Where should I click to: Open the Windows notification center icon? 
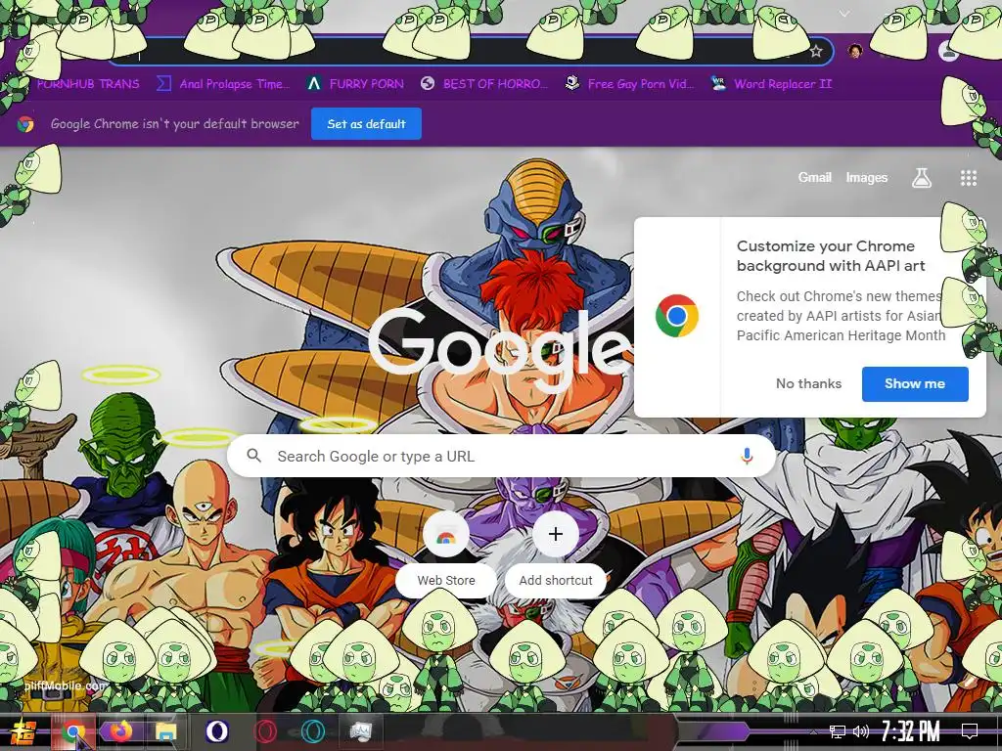click(x=970, y=730)
